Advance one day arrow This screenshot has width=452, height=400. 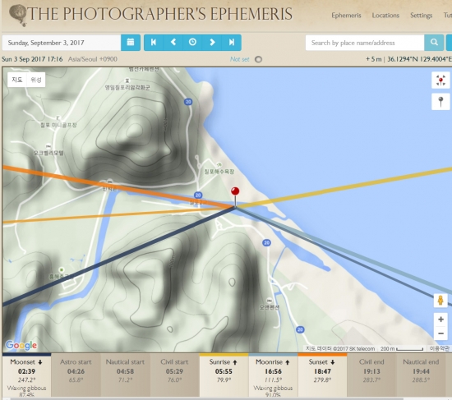pyautogui.click(x=212, y=43)
